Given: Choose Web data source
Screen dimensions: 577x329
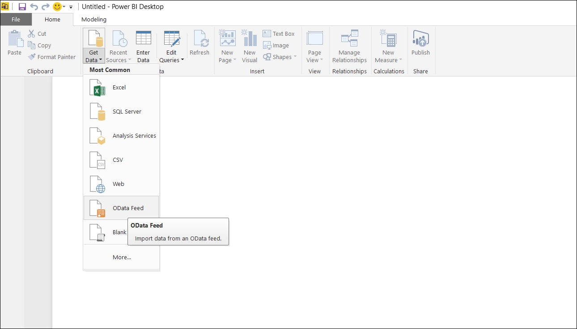Looking at the screenshot, I should [x=121, y=184].
